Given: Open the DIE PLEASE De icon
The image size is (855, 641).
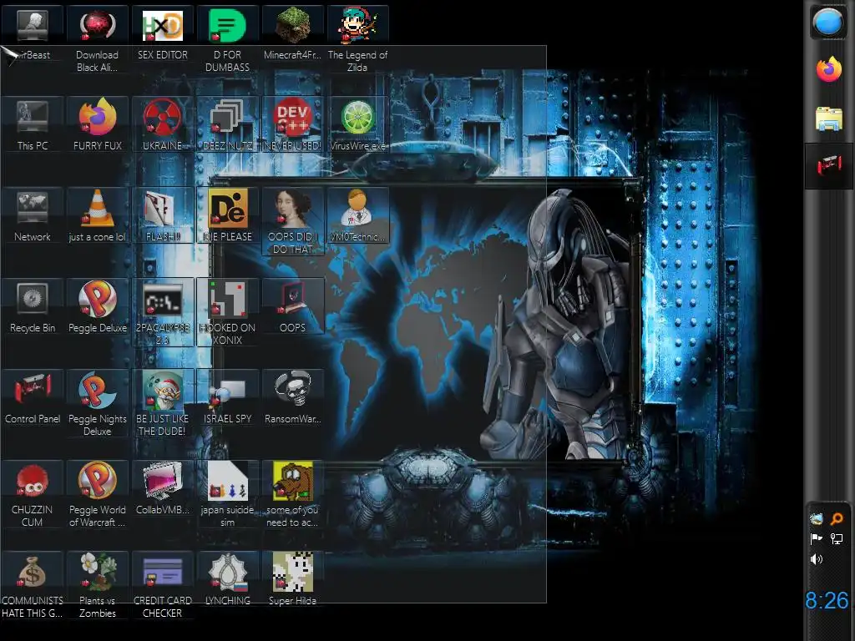Looking at the screenshot, I should point(227,208).
